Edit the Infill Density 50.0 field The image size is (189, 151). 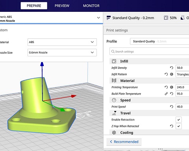point(182,68)
